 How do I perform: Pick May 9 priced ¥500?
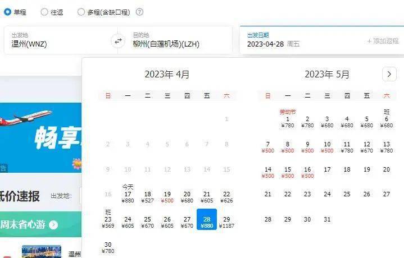pyautogui.click(x=307, y=147)
